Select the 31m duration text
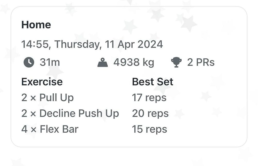Image resolution: width=258 pixels, height=166 pixels. point(50,62)
